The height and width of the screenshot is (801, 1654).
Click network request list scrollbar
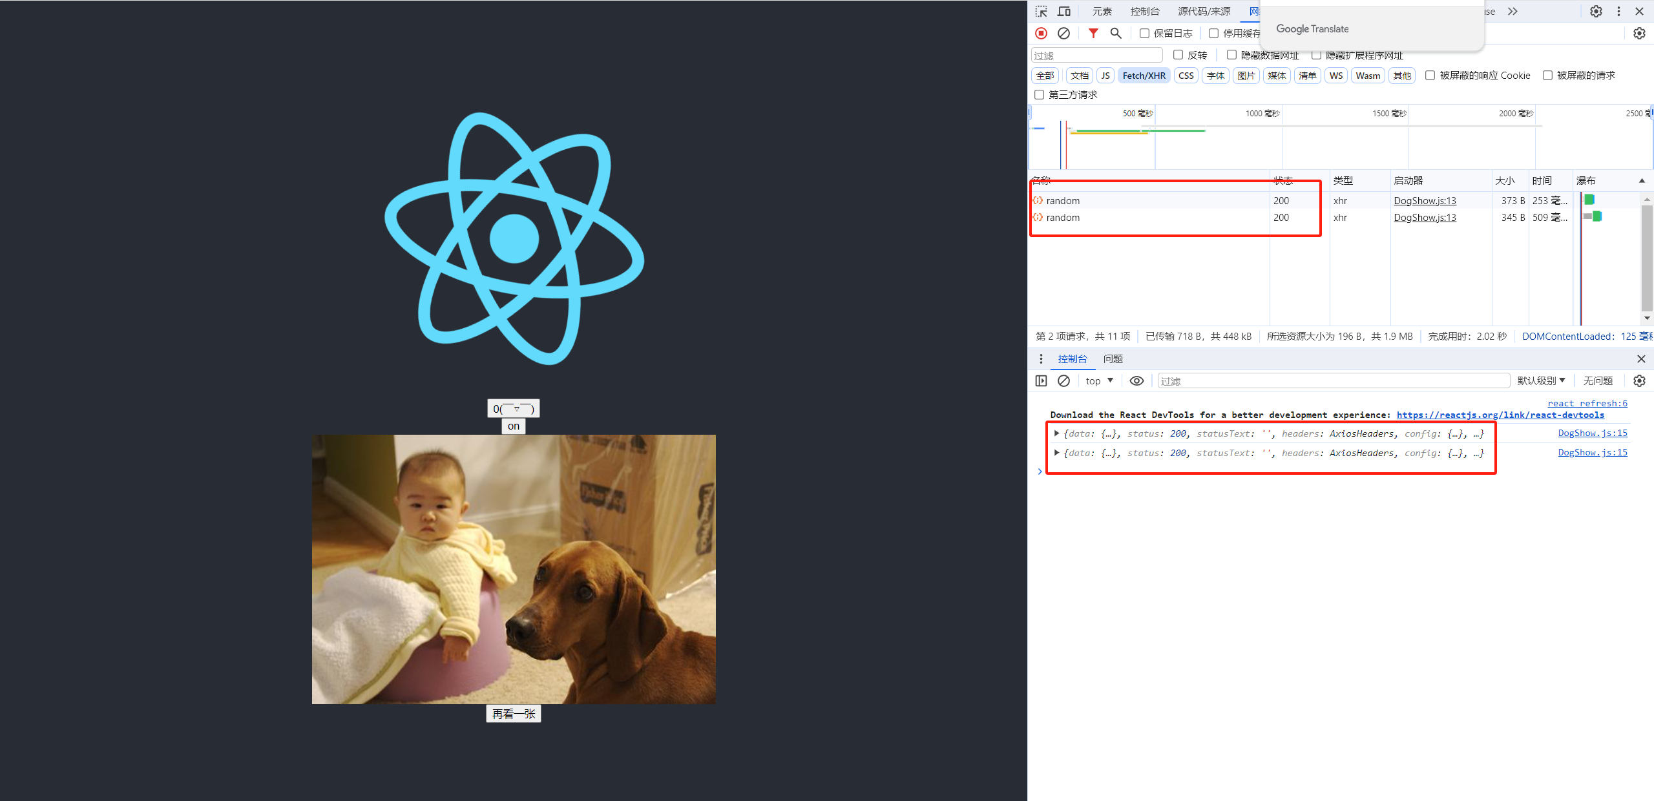(1646, 257)
